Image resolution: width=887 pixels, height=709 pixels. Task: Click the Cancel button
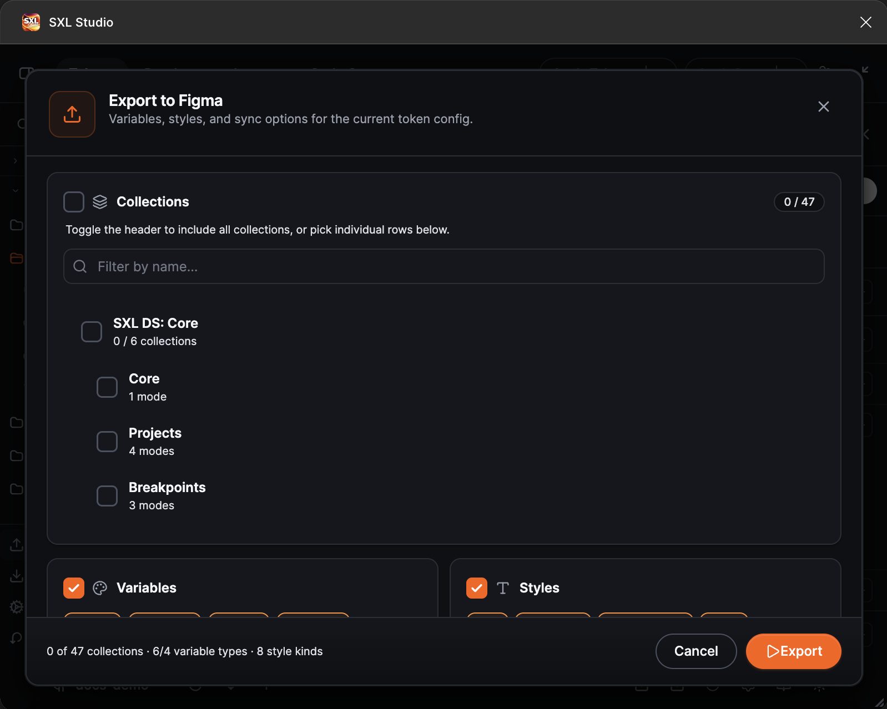click(x=696, y=651)
